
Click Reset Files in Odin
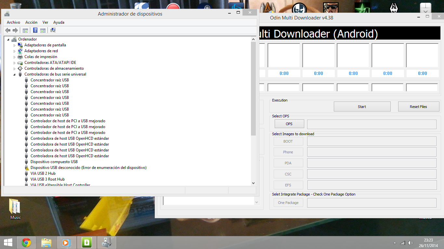tap(419, 107)
